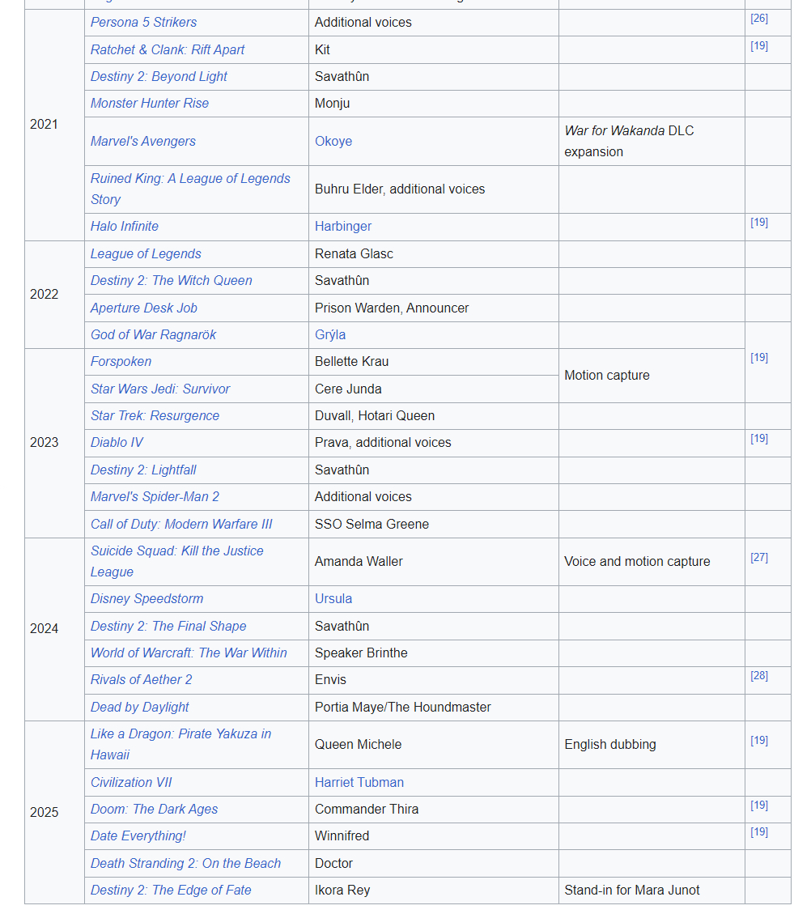Open Call of Duty: Modern Warfare III link

(x=181, y=524)
